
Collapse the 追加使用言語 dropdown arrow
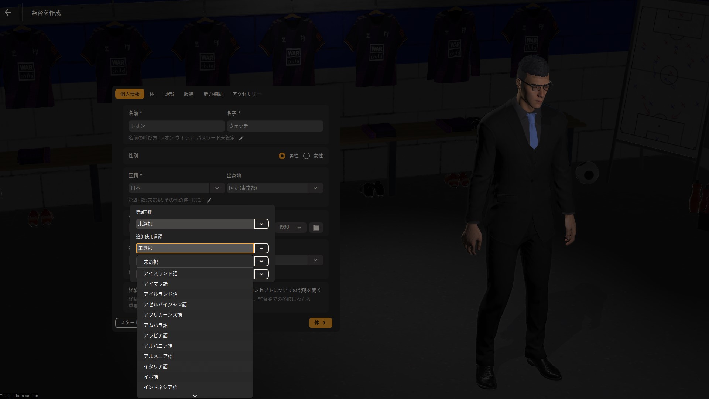(x=261, y=248)
